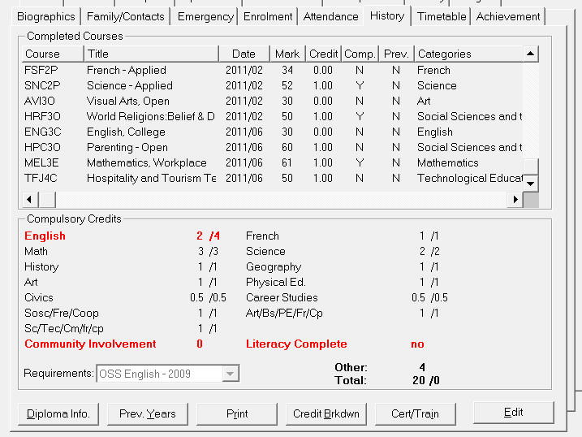This screenshot has height=437, width=582.
Task: Click the Edit button
Action: tap(513, 413)
